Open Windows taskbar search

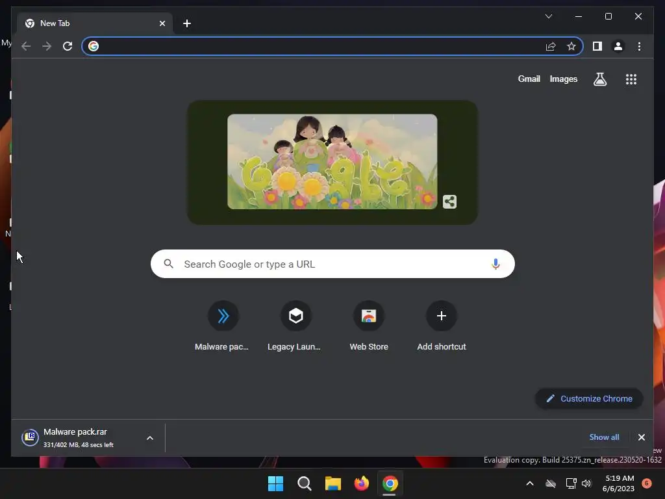pyautogui.click(x=304, y=483)
